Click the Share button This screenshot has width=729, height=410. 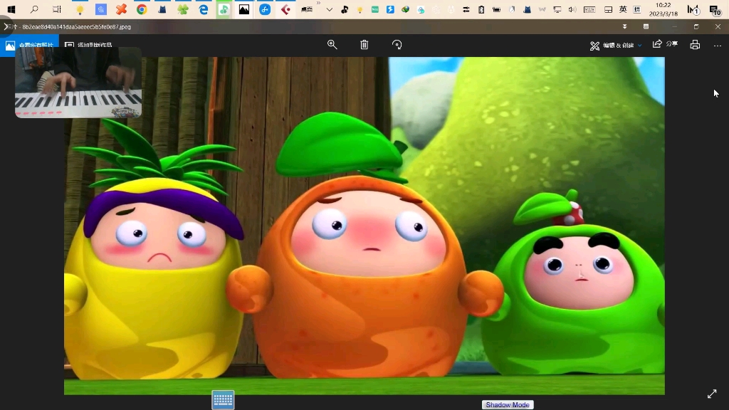tap(665, 44)
